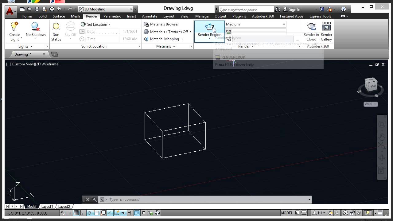Click the No Shadows icon

pos(36,26)
